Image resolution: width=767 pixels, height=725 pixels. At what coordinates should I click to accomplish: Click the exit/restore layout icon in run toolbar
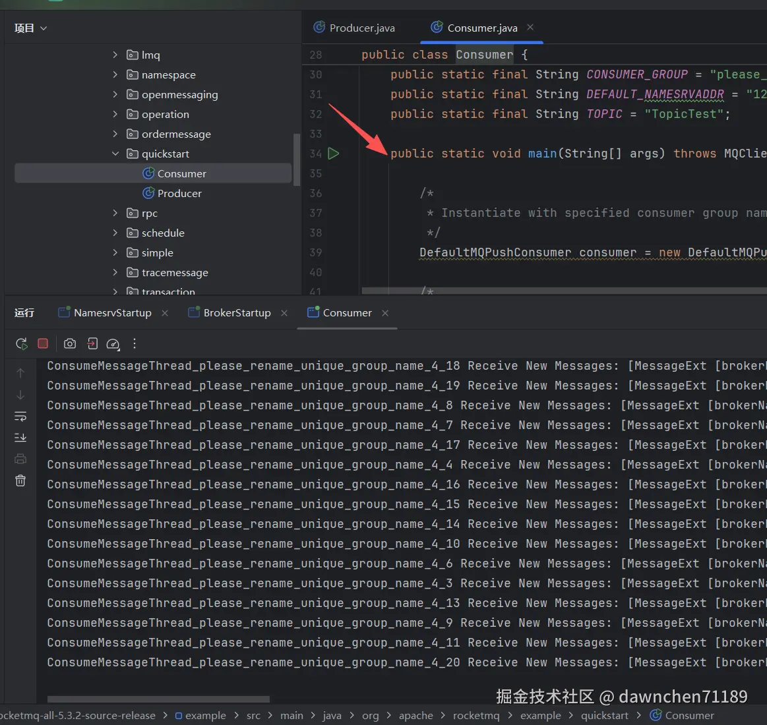pos(92,343)
